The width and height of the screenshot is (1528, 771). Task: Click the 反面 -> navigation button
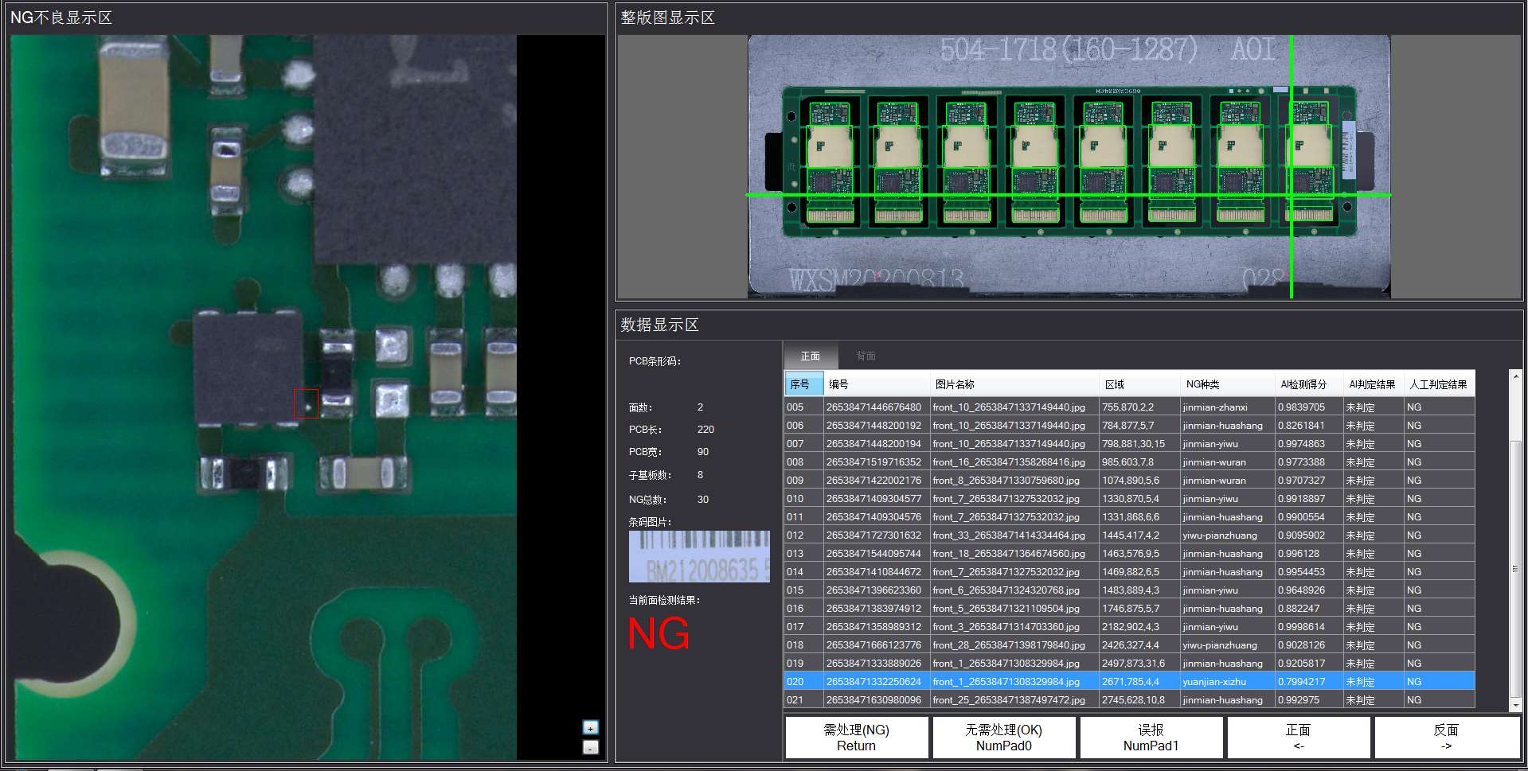1445,738
